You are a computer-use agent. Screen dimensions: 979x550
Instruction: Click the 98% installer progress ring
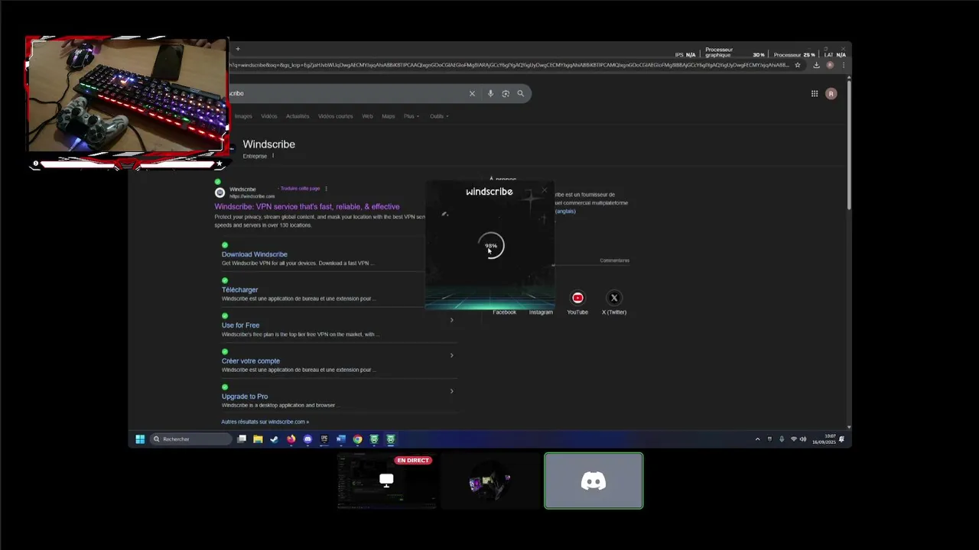(491, 246)
